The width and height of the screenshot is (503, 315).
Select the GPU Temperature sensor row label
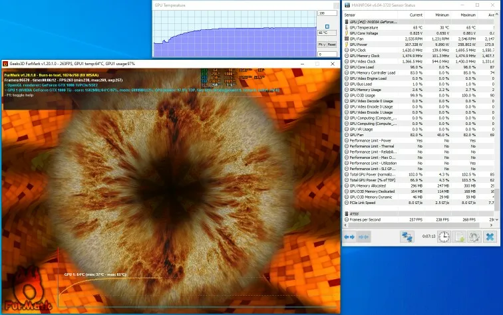[364, 27]
